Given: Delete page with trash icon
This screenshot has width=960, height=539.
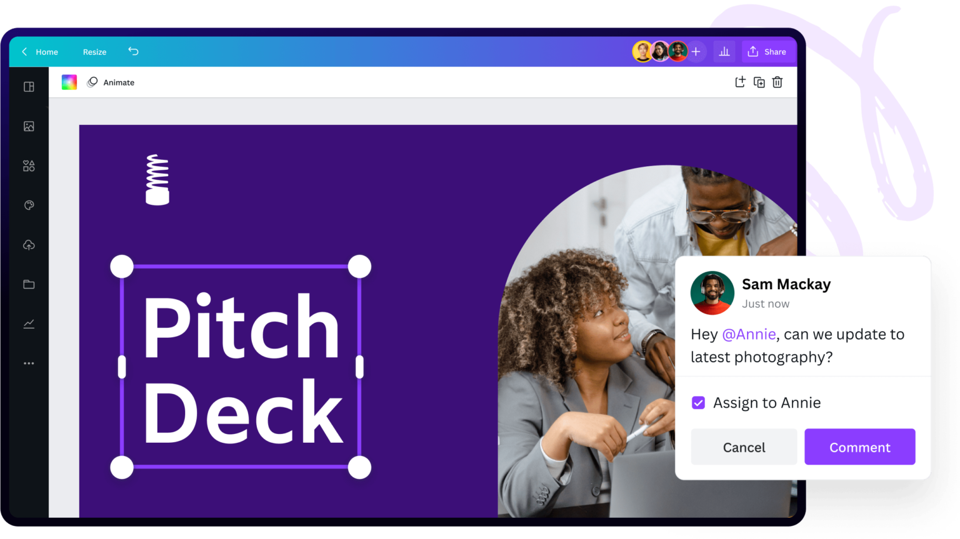Looking at the screenshot, I should (777, 82).
